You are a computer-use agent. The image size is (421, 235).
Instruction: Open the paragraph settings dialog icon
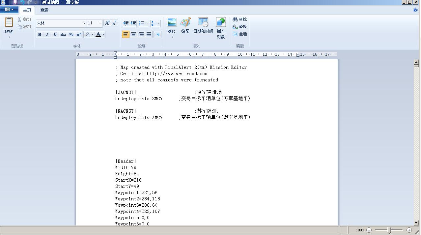coord(157,34)
